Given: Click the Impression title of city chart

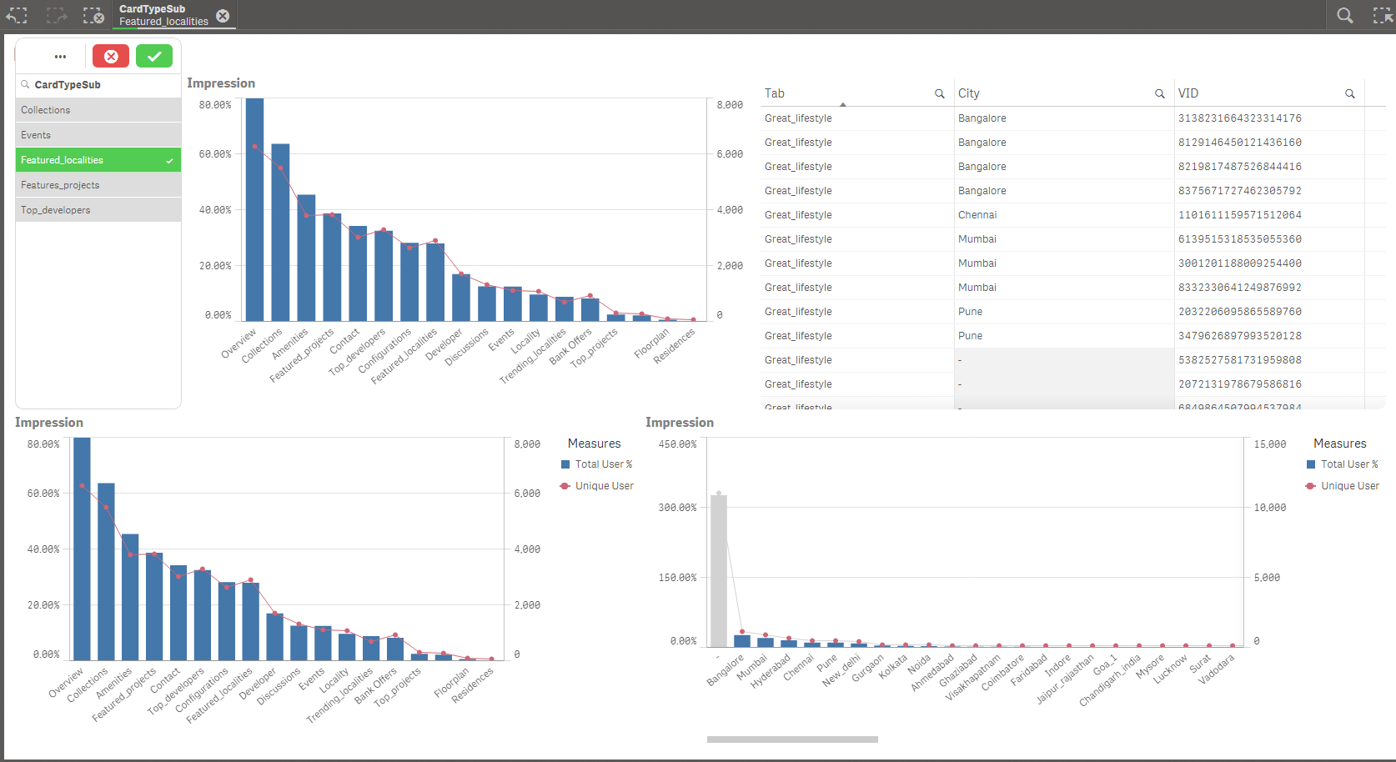Looking at the screenshot, I should click(x=680, y=423).
